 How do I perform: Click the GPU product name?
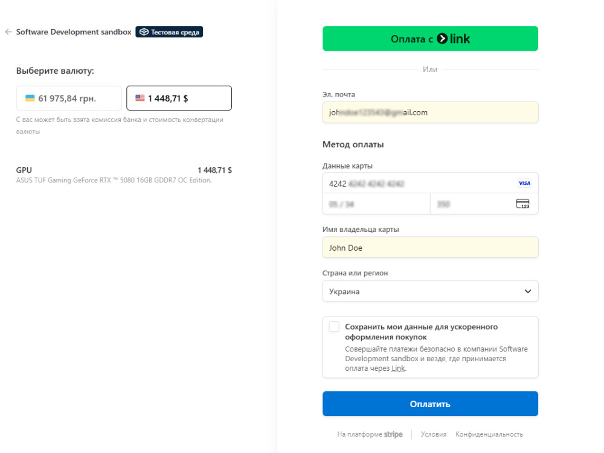(24, 170)
